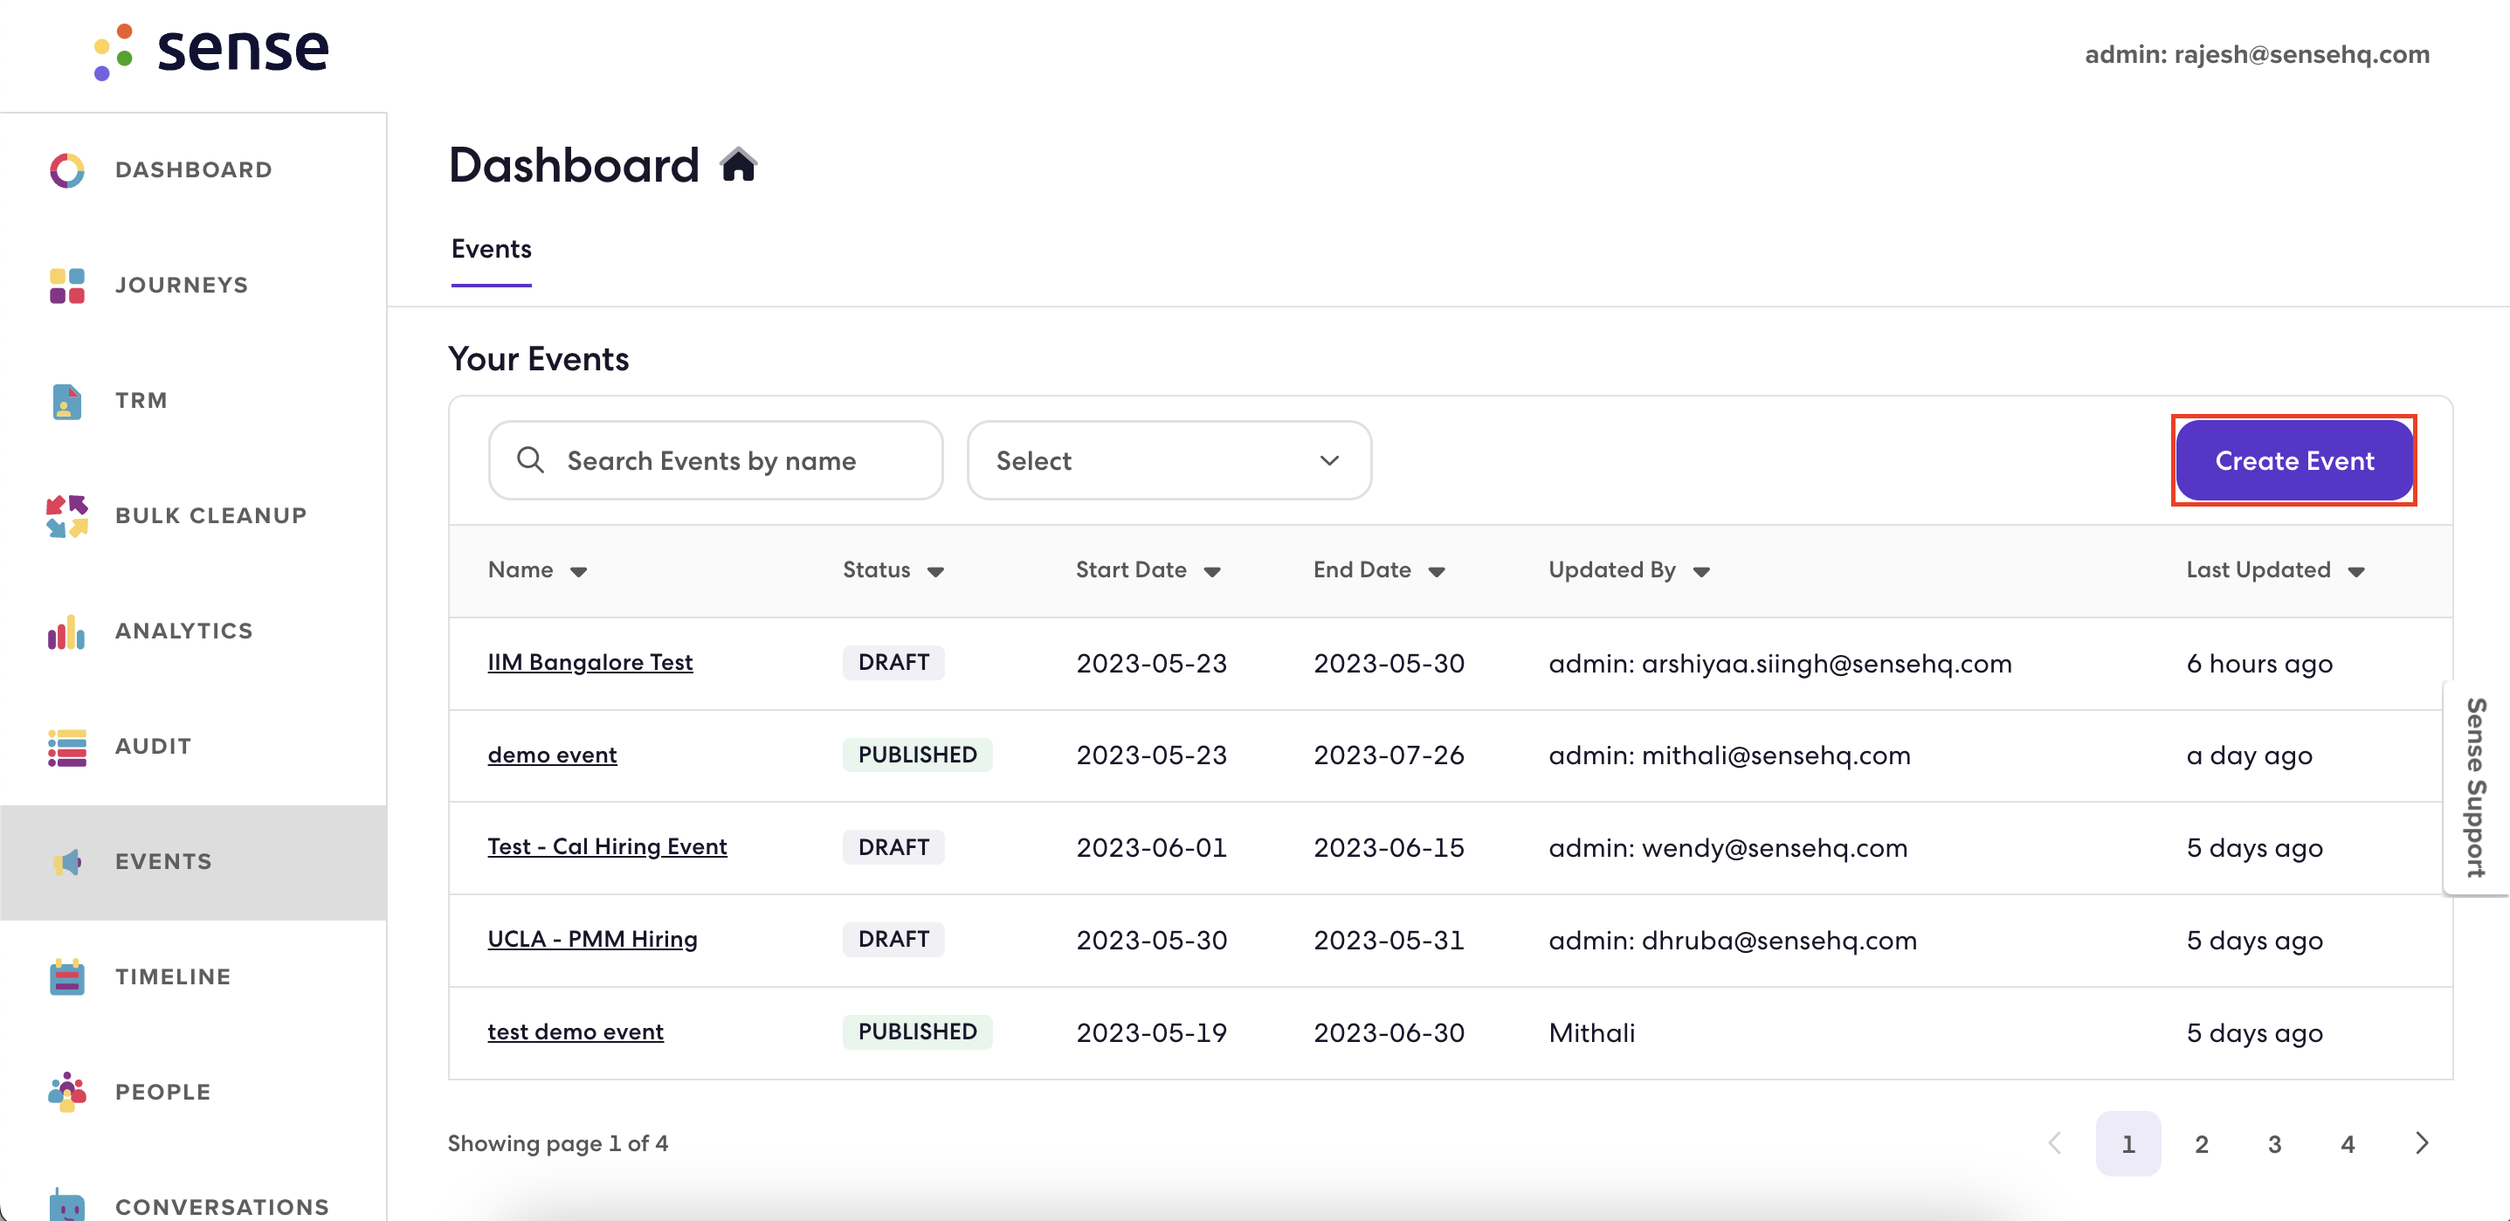
Task: Open the AUDIT sidebar item
Action: [x=193, y=747]
